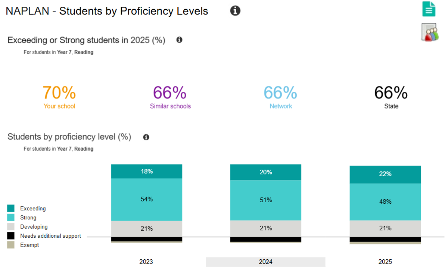
Task: Click the info icon beside the NAPLAN title
Action: pyautogui.click(x=235, y=11)
